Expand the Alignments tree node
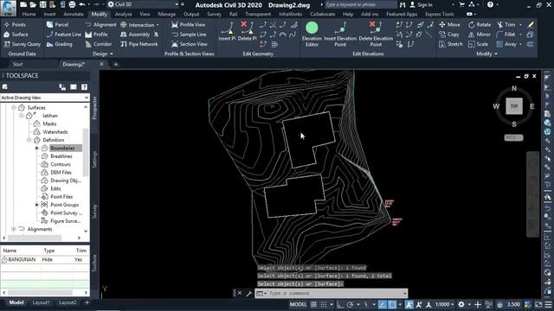This screenshot has width=554, height=311. click(14, 229)
